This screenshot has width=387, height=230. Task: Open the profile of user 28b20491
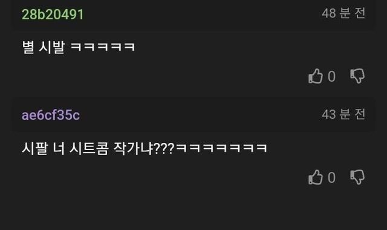click(53, 14)
